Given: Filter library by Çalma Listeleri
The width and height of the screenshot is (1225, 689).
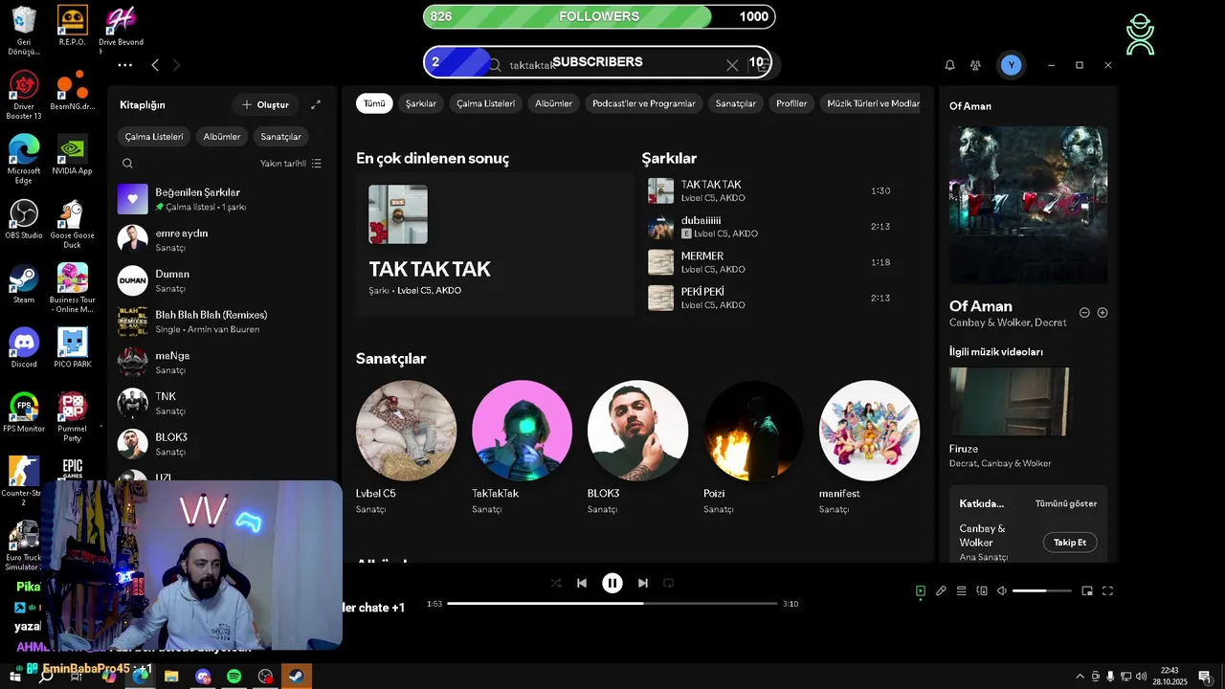Looking at the screenshot, I should pyautogui.click(x=154, y=137).
